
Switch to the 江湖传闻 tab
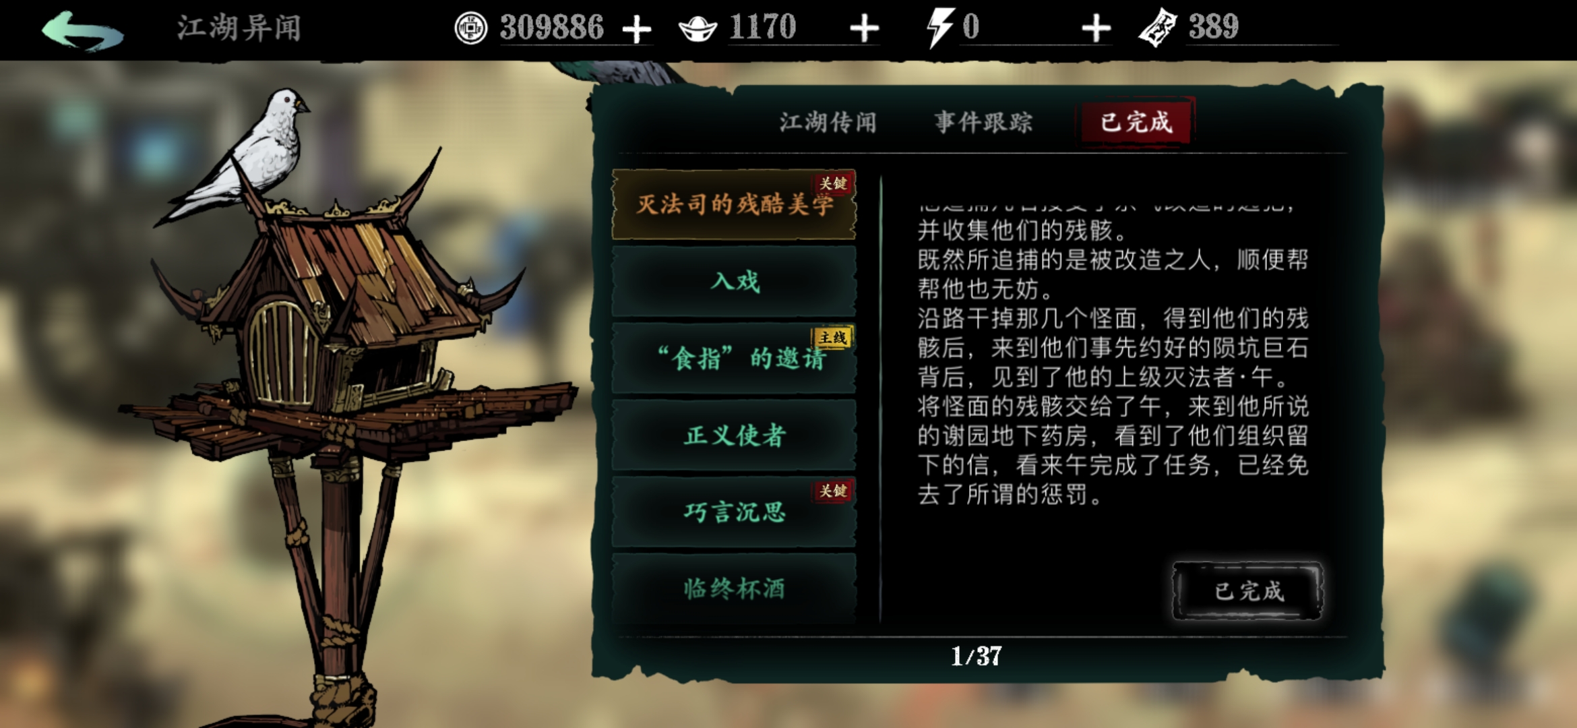pos(828,122)
